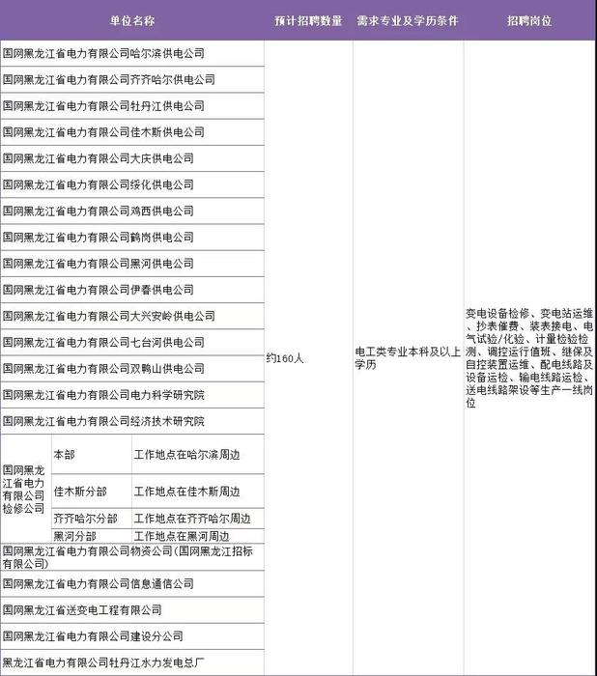Screen dimensions: 597x676
Task: Click the 招聘岗位 column header
Action: [x=529, y=20]
